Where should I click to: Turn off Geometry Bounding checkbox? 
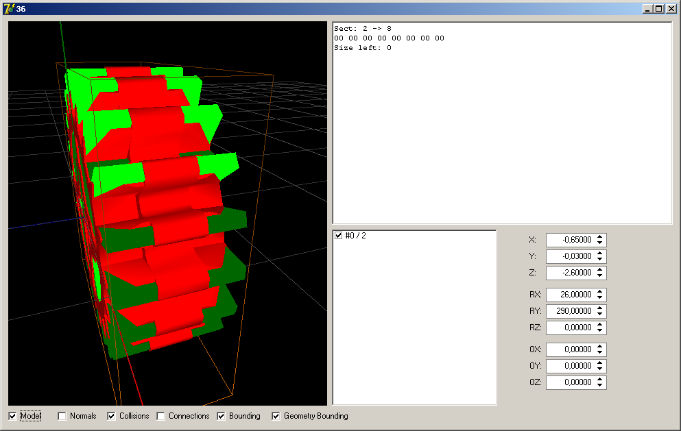pos(276,416)
